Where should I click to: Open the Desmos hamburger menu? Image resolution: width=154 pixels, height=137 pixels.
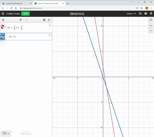pos(3,14)
